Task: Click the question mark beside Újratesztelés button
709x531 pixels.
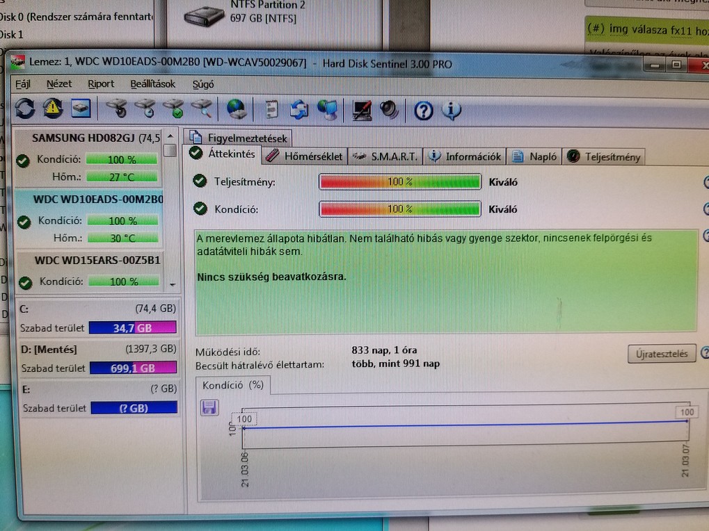Action: [705, 352]
